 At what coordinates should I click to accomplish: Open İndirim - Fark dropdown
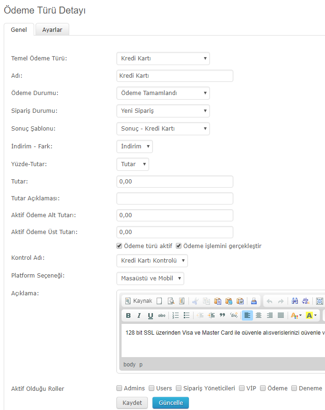pos(135,146)
